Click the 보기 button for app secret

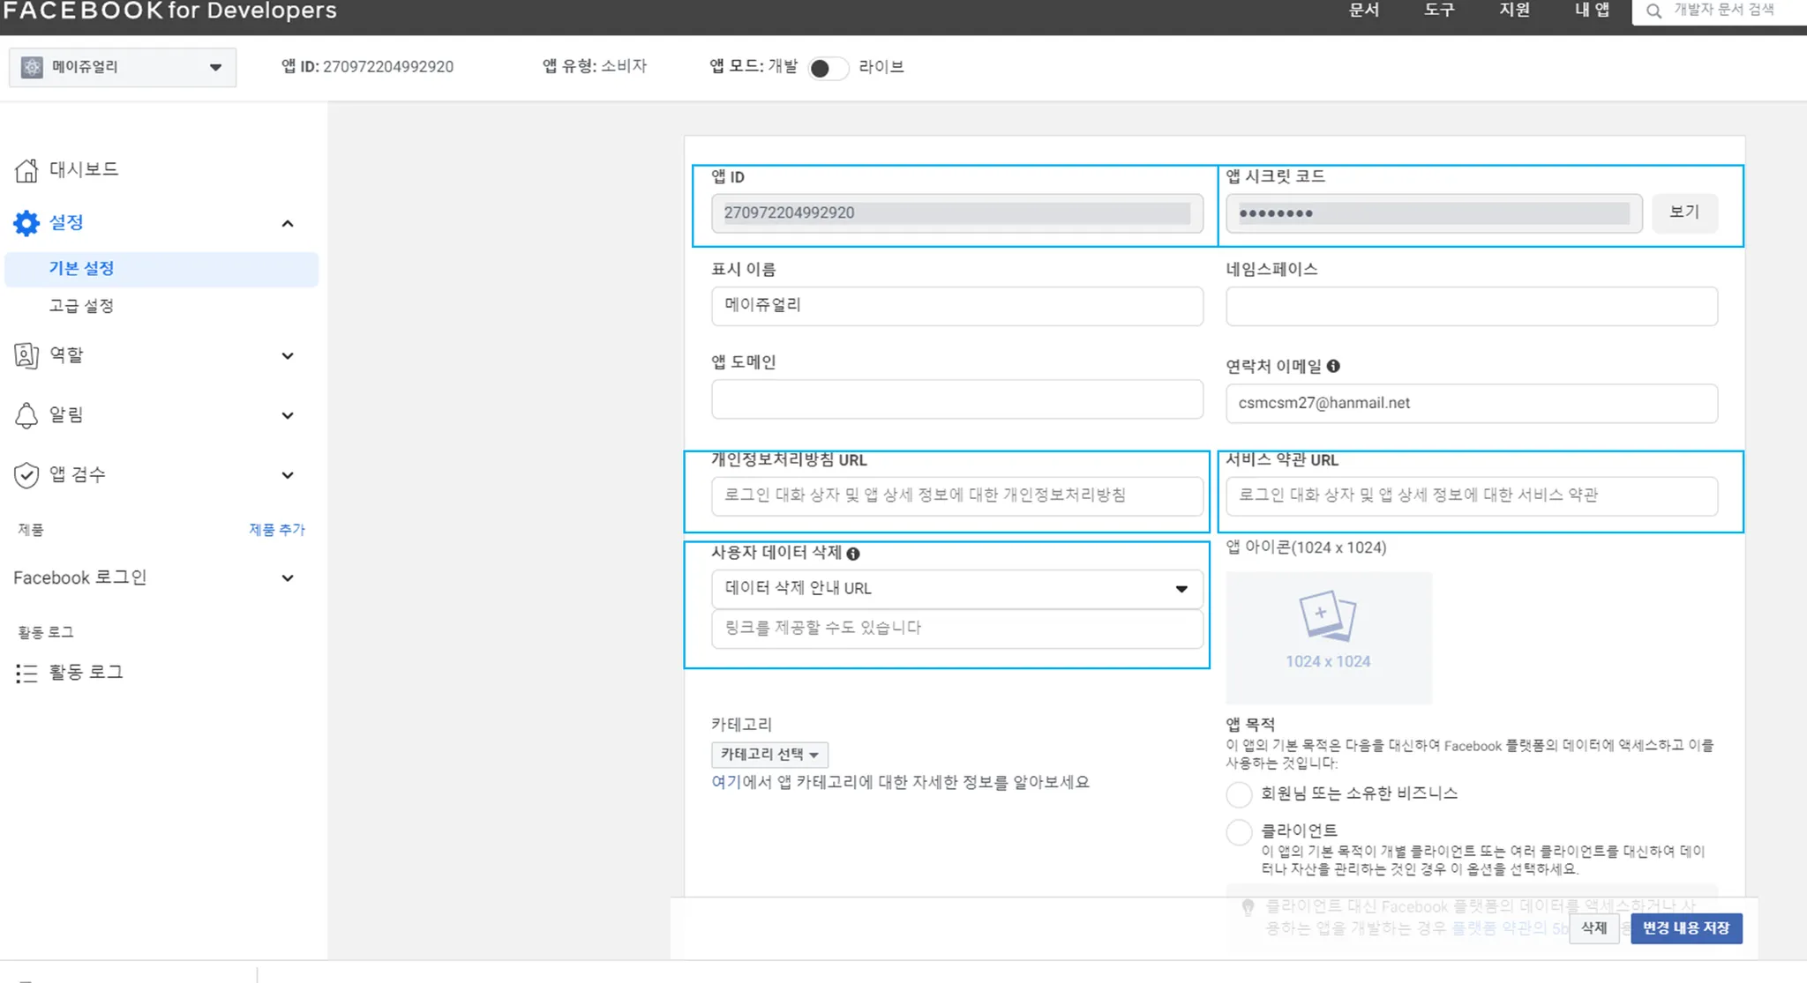coord(1683,212)
